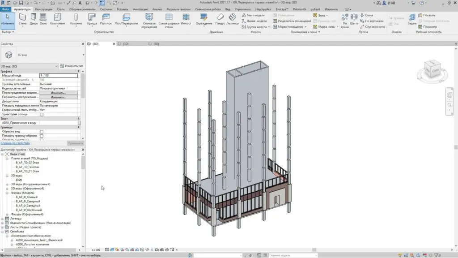Click the Изменить тип button
The height and width of the screenshot is (258, 458).
coord(72,66)
